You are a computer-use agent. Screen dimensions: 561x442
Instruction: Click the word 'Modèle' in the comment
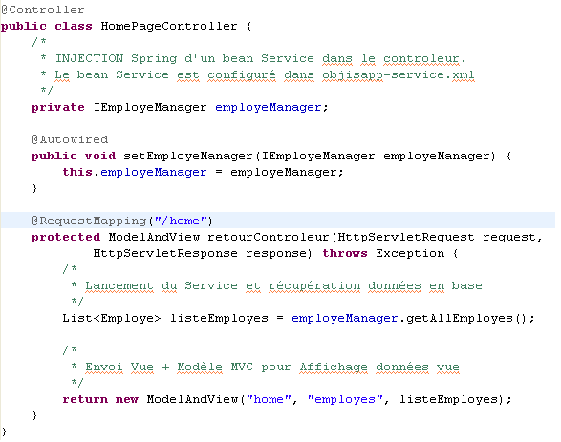[200, 367]
